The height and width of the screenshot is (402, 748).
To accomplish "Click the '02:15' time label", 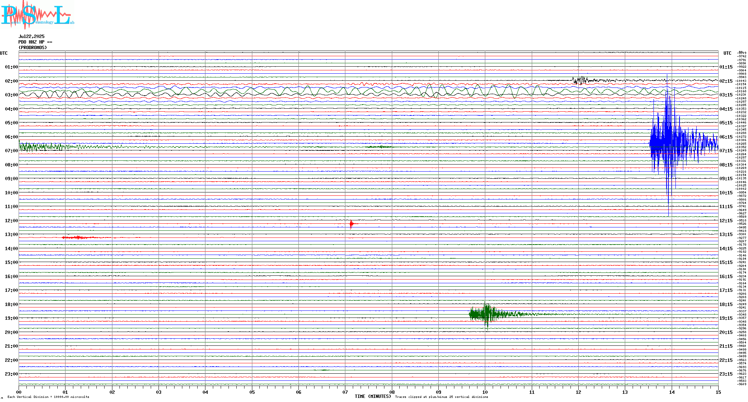I will coord(726,81).
